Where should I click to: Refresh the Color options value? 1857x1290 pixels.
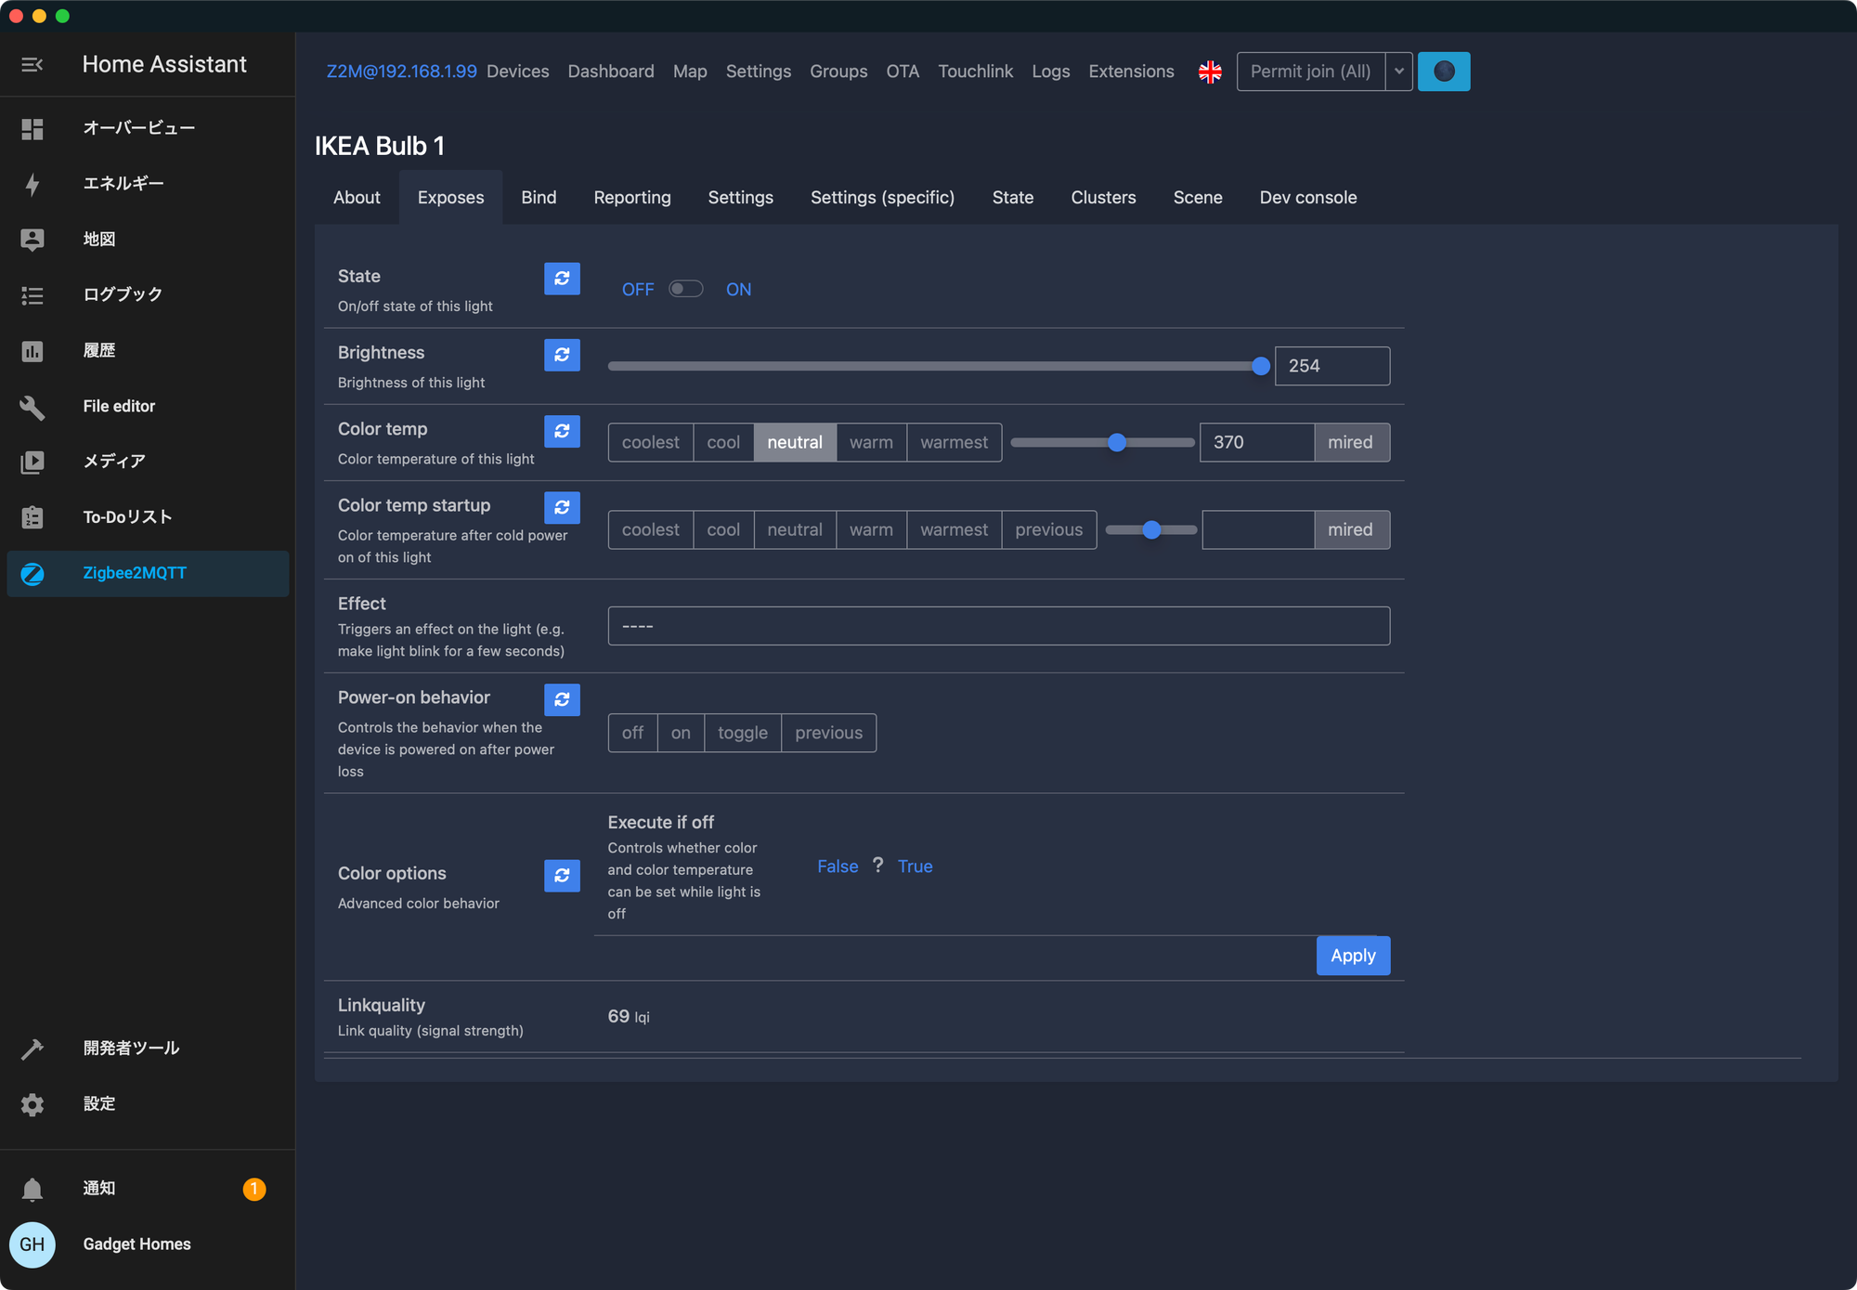[562, 875]
